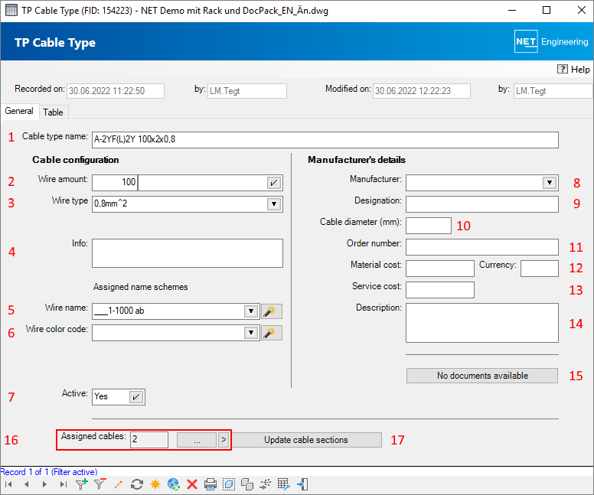Open the Wire type dropdown
Screen dimensions: 594x495
[274, 204]
